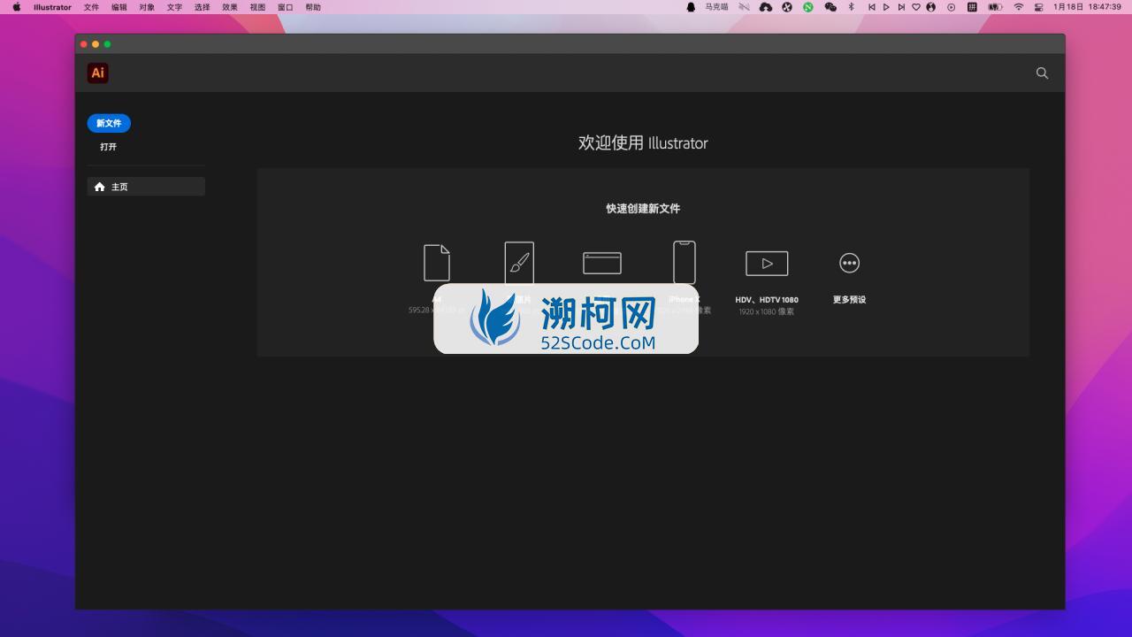Viewport: 1132px width, 637px height.
Task: Open the 文字 menu
Action: click(x=174, y=7)
